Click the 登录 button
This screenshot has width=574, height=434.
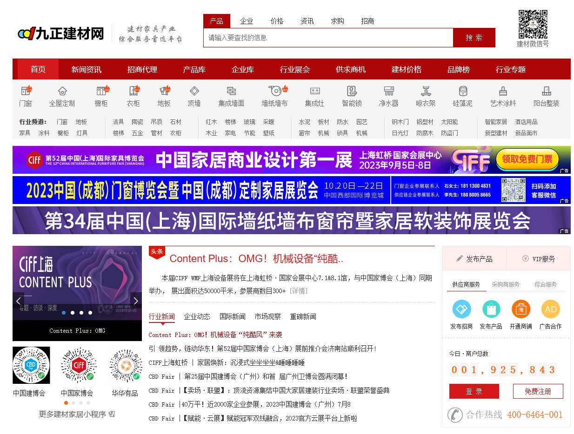[x=474, y=391]
